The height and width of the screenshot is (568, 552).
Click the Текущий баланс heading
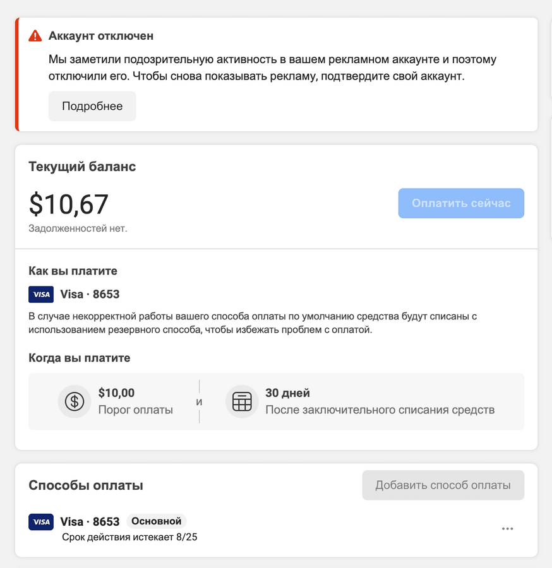(x=82, y=167)
